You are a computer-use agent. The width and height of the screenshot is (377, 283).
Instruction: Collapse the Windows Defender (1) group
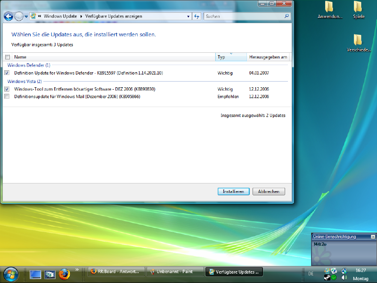tap(29, 65)
